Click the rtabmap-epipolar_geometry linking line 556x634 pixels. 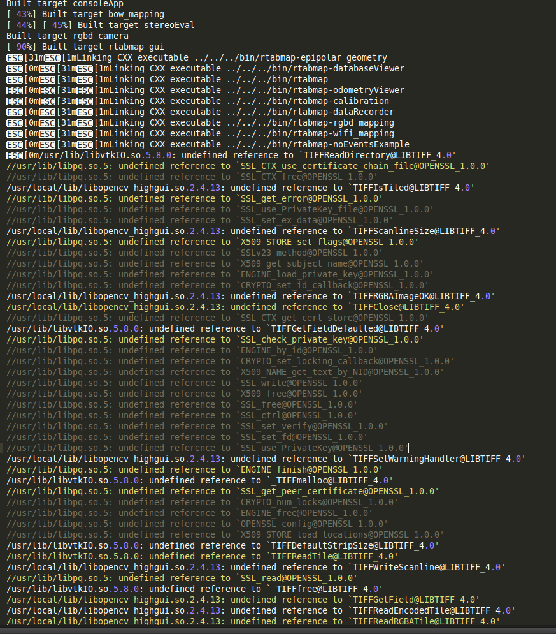196,57
